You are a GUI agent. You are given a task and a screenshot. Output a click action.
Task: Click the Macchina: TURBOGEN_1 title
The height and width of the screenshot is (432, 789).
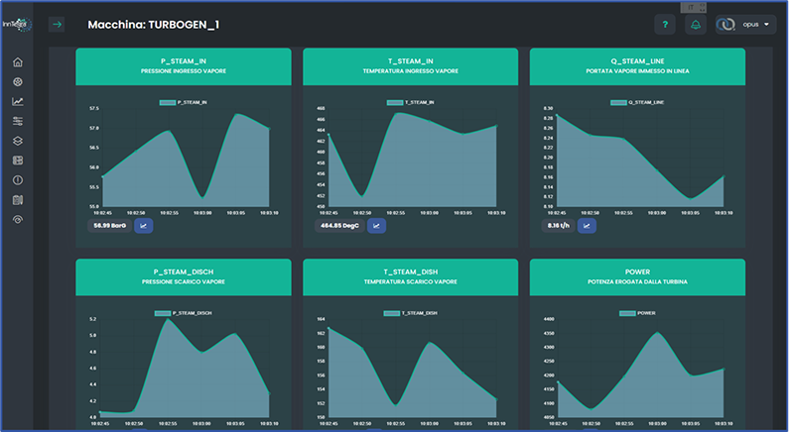pyautogui.click(x=154, y=25)
